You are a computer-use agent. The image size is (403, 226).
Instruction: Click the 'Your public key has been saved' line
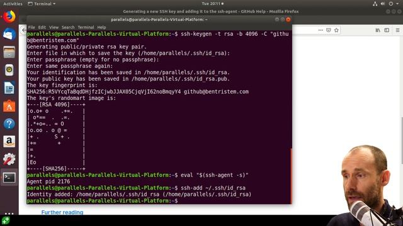click(x=128, y=79)
